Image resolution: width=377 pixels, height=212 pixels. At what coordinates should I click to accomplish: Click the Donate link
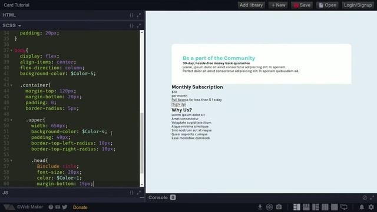tap(80, 207)
